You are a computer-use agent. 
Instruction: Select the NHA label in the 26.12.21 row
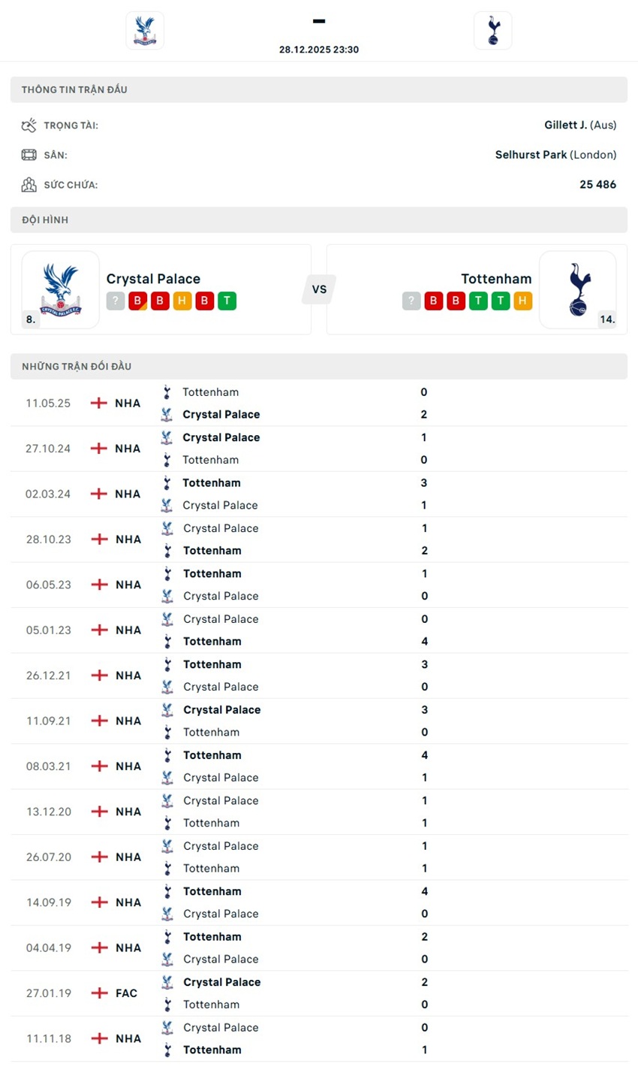tap(128, 675)
